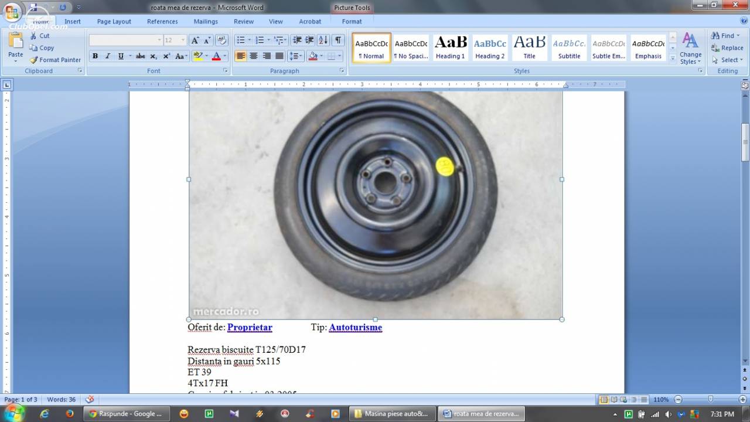
Task: Activate the Format Painter brush
Action: coord(34,60)
